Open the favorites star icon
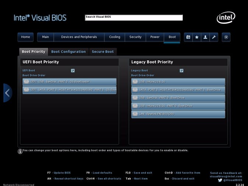The width and height of the screenshot is (248, 186). click(x=197, y=37)
